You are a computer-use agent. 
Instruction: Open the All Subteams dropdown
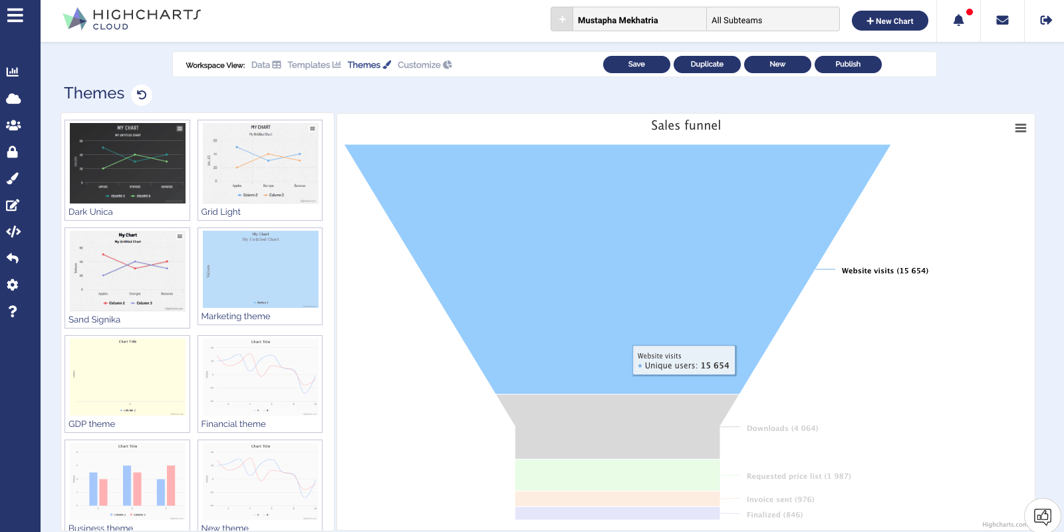[x=772, y=20]
